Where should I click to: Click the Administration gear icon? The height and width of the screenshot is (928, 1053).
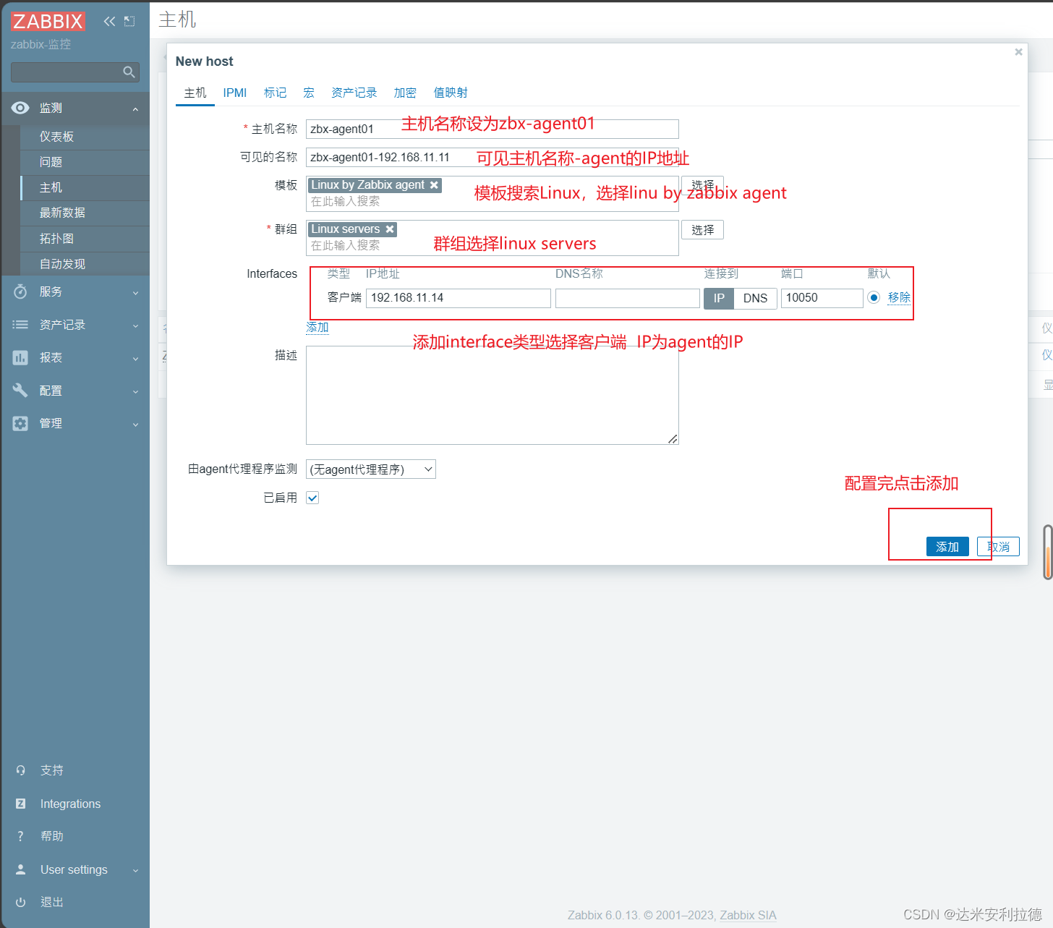click(x=20, y=423)
